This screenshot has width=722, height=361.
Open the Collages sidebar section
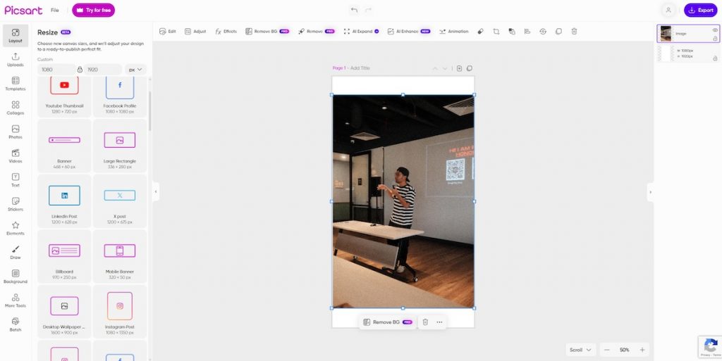(x=16, y=108)
